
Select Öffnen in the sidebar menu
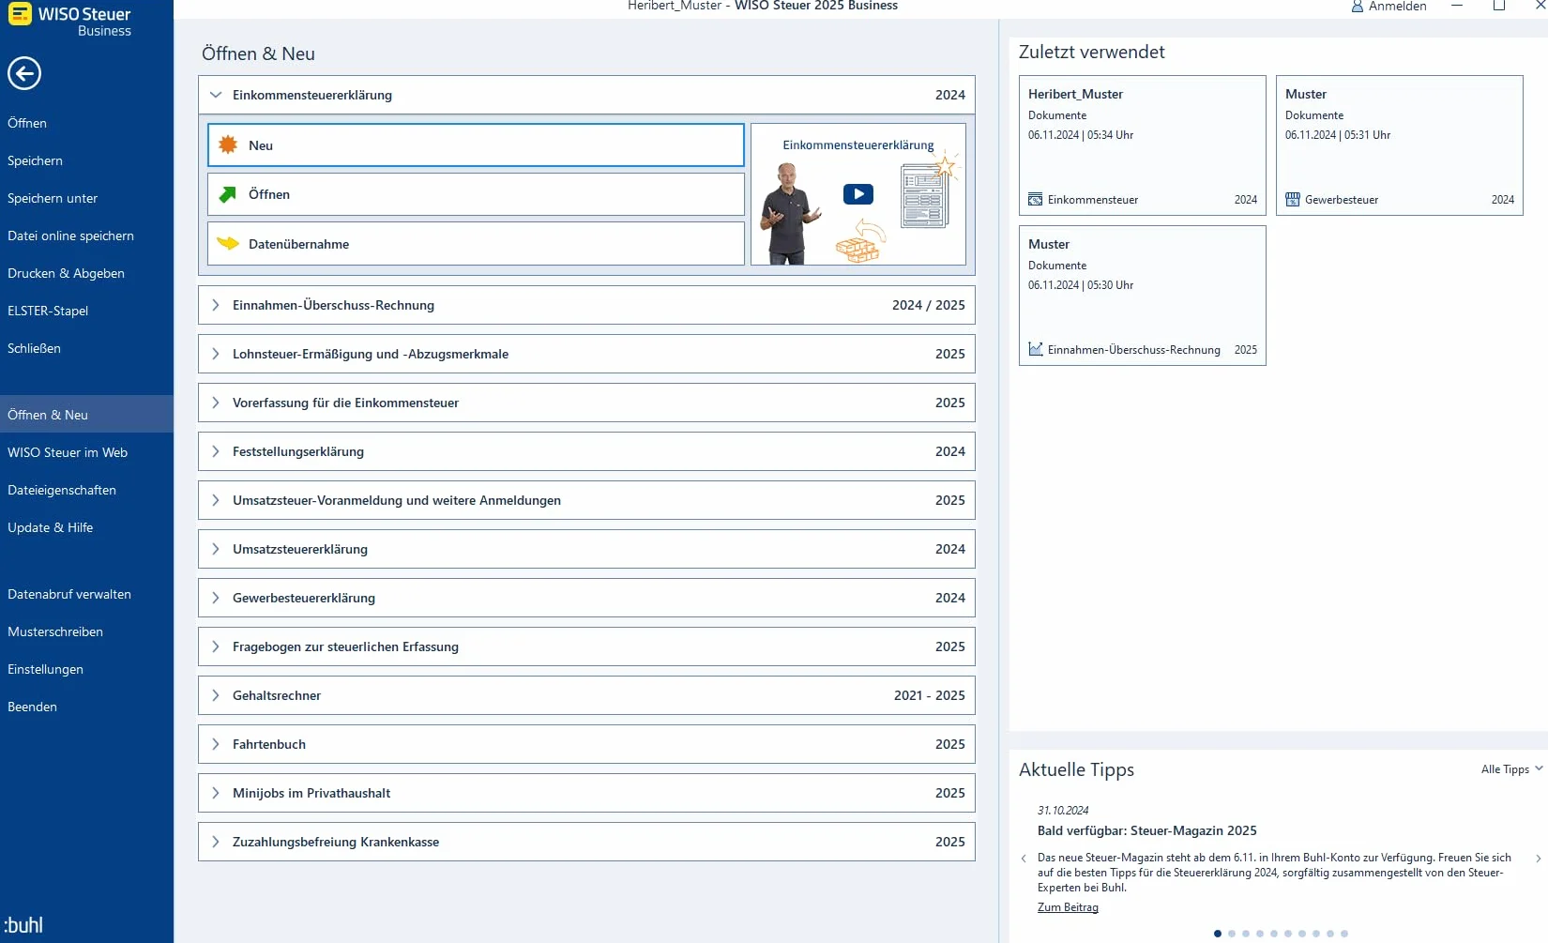86,123
